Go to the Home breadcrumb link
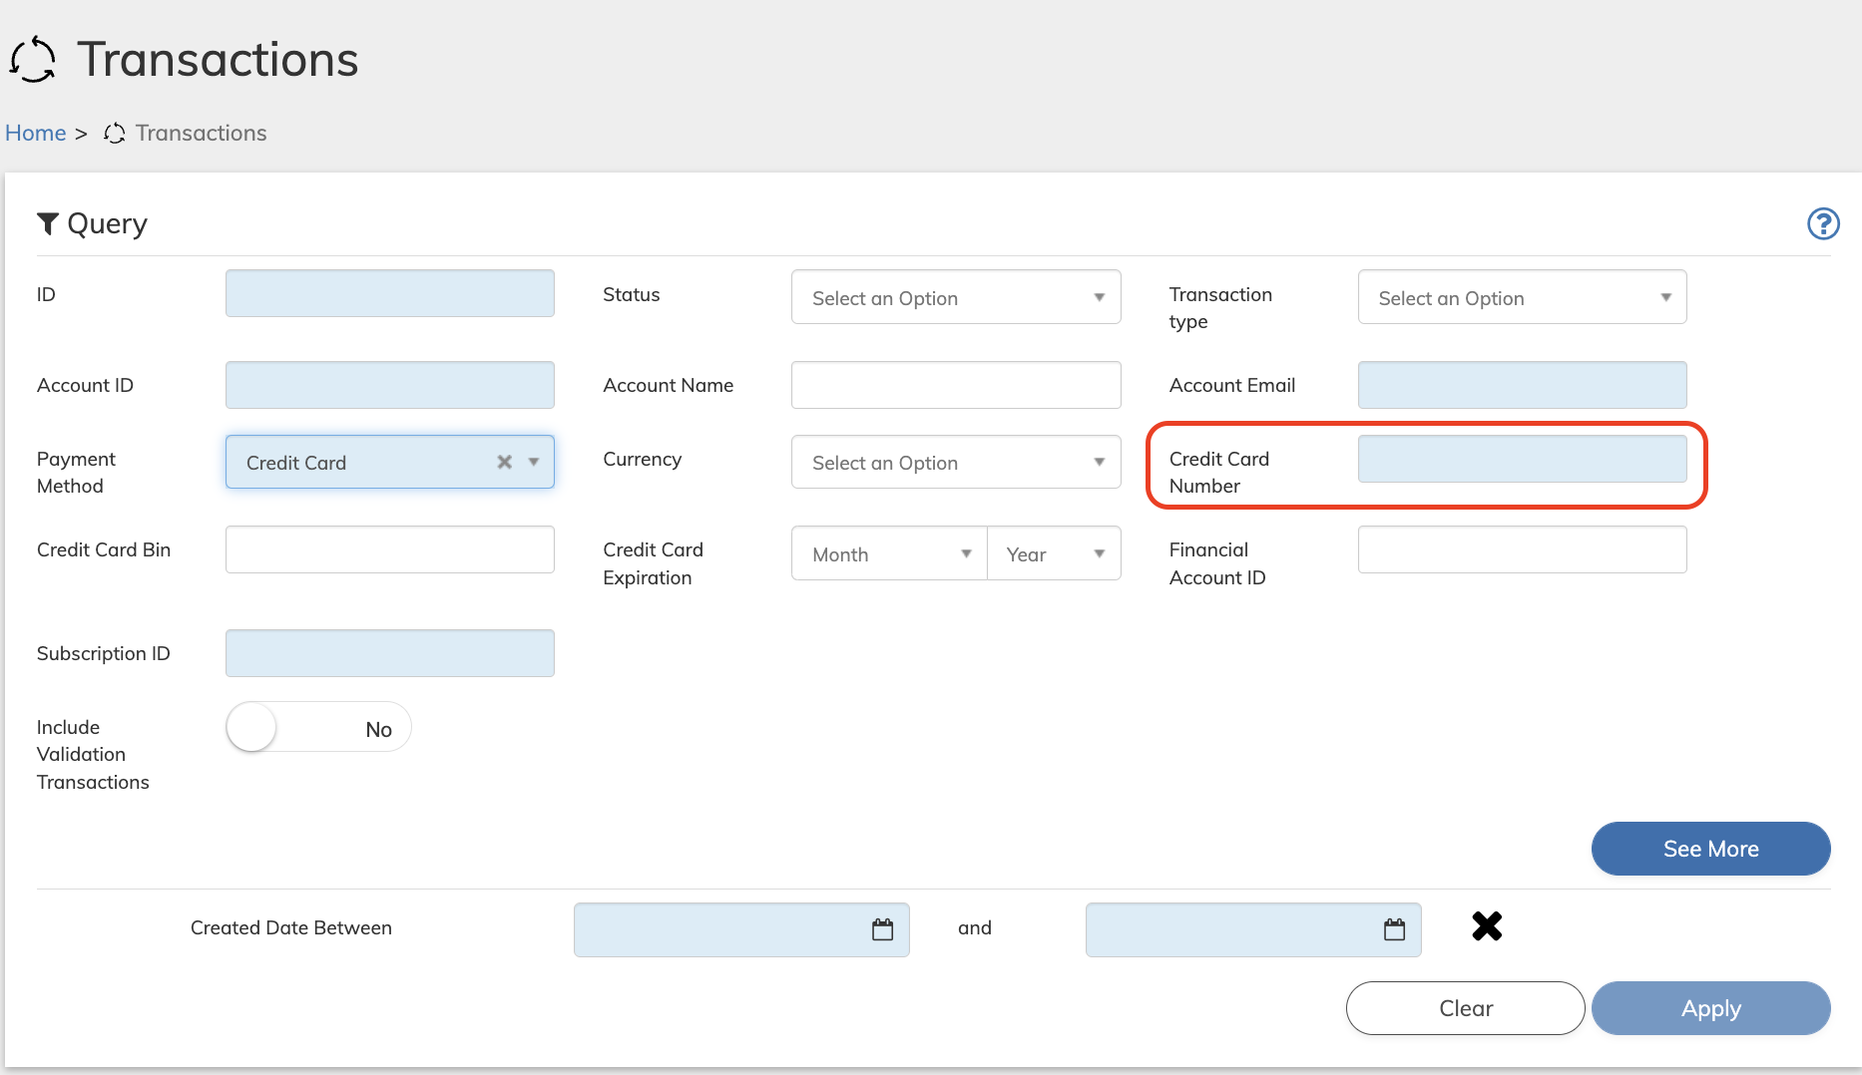 pyautogui.click(x=36, y=133)
